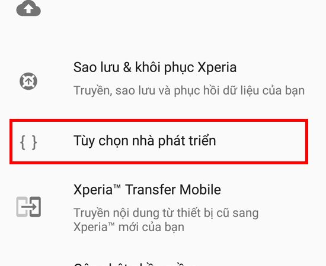Screen dimensions: 326x266
Task: Tap the word Mobile in Transfer Mobile title
Action: [200, 190]
